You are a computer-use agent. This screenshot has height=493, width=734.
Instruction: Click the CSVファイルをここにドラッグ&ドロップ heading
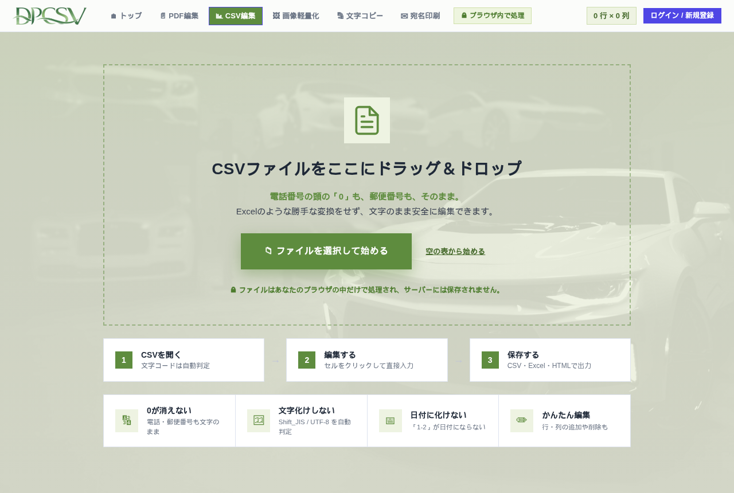pos(367,169)
